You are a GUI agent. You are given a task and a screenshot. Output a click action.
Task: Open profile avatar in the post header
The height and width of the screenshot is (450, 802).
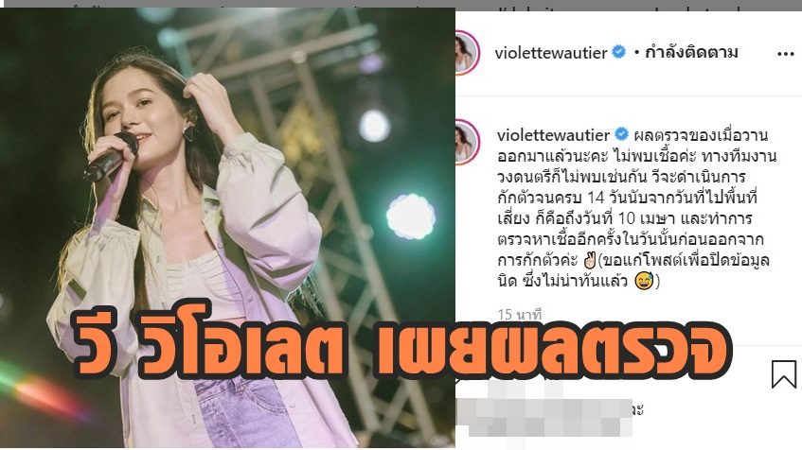coord(467,53)
